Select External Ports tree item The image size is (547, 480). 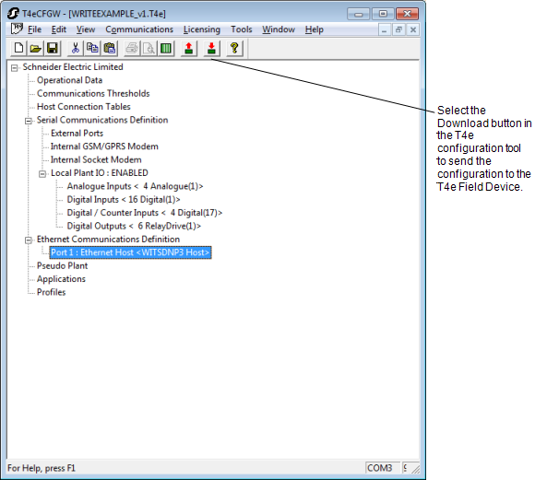point(77,133)
